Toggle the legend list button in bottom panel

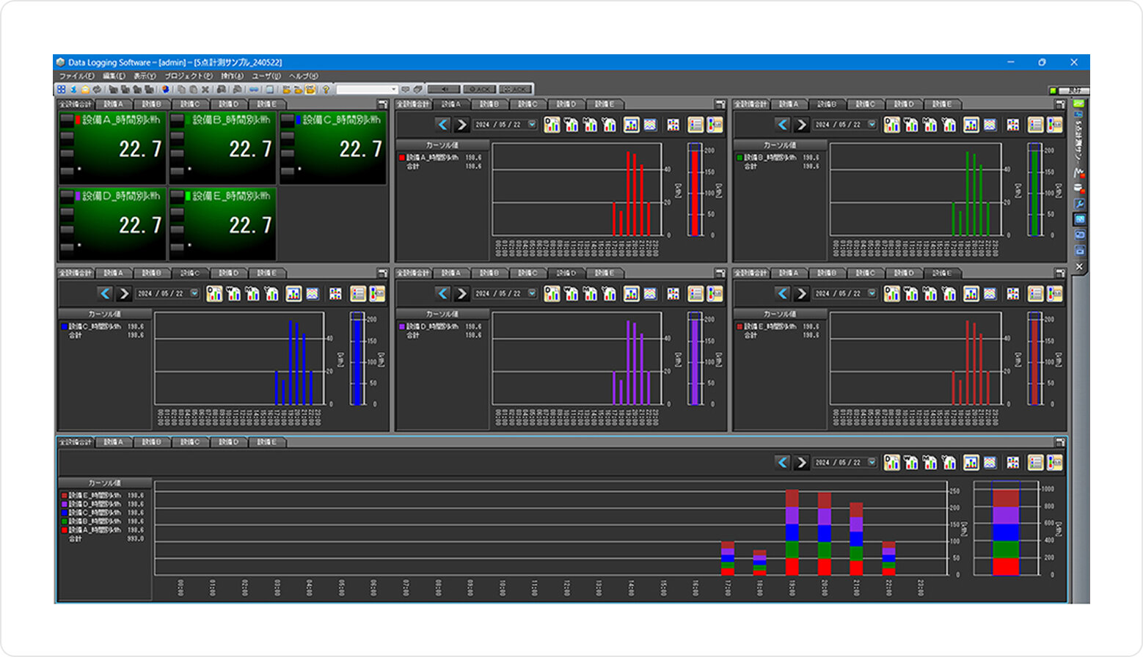tap(1035, 463)
